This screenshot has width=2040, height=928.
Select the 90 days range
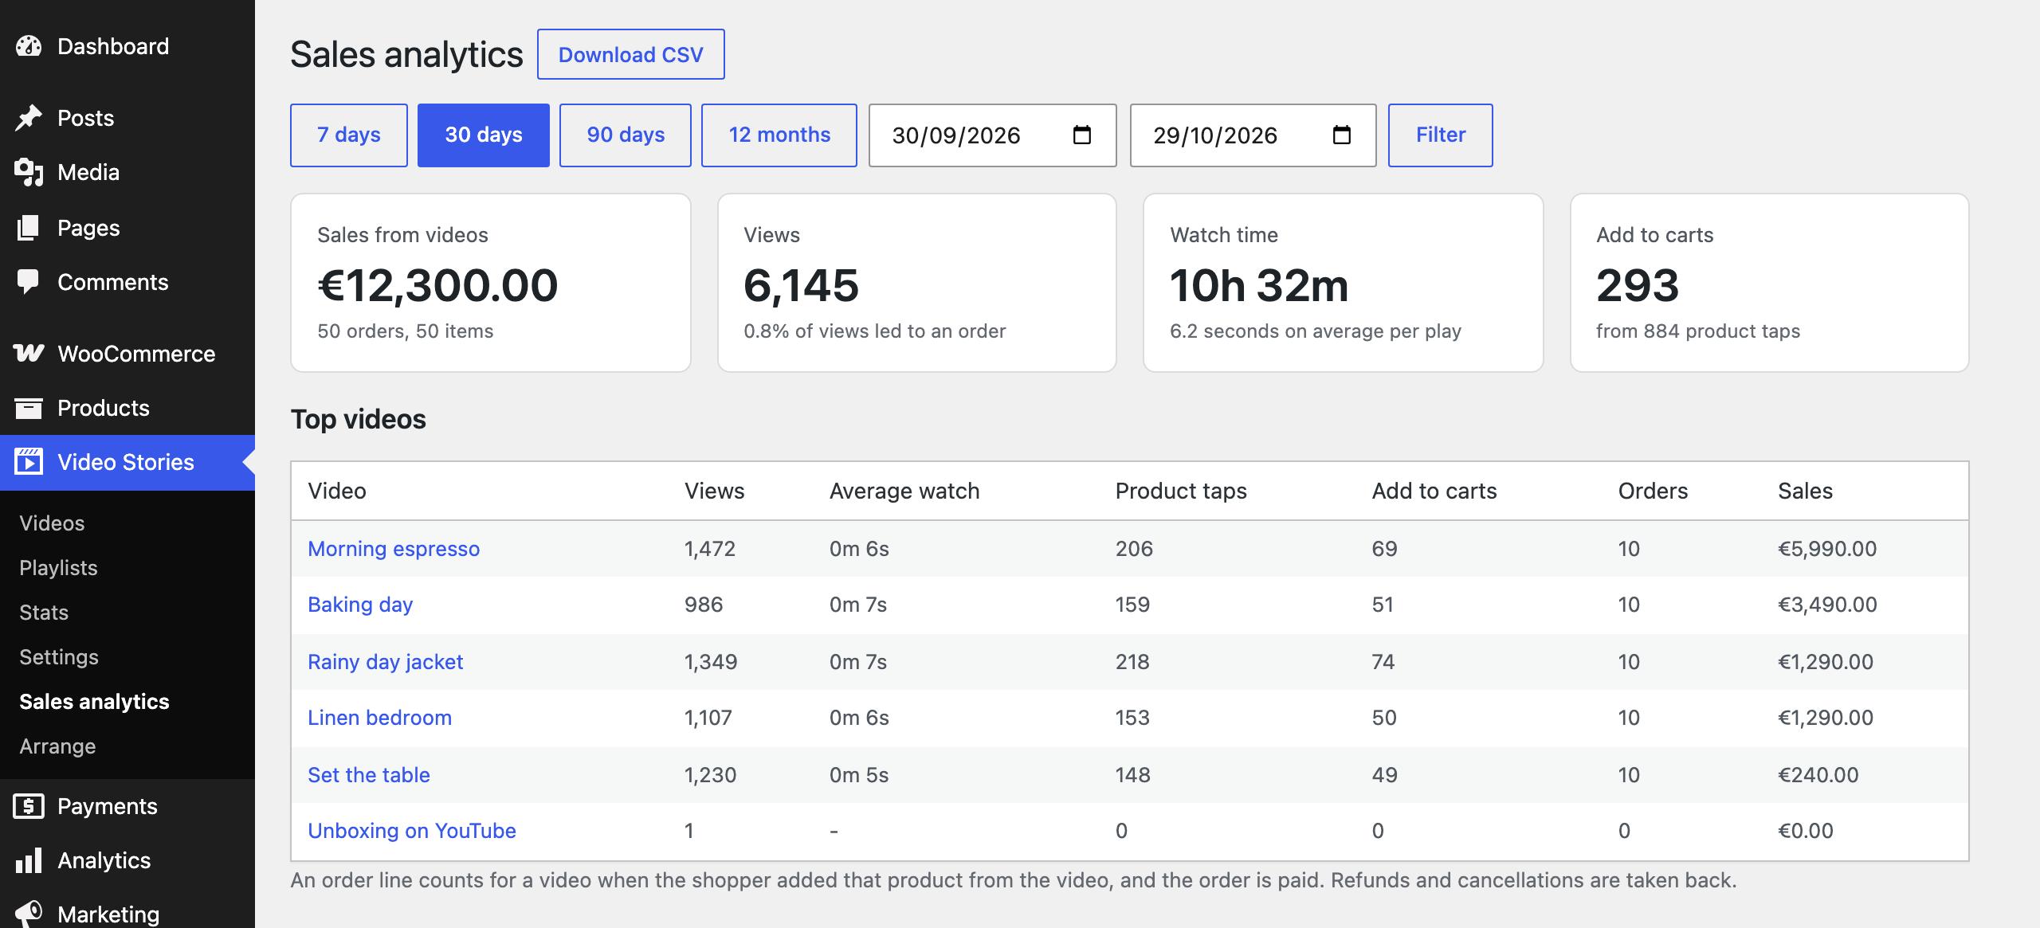pyautogui.click(x=626, y=135)
